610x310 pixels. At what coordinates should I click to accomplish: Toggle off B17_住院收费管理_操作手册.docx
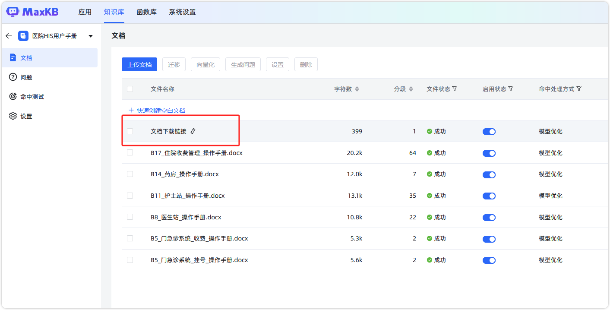489,153
